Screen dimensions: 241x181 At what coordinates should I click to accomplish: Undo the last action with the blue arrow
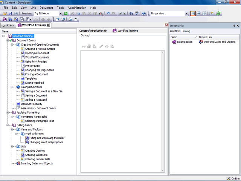[108, 14]
